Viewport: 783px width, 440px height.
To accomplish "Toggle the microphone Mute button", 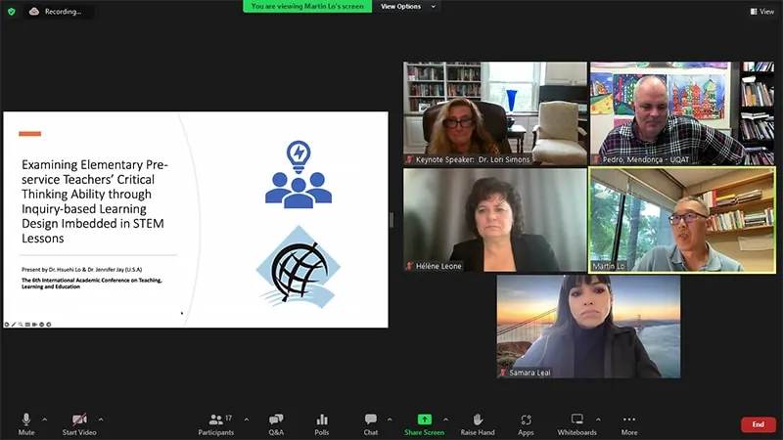I will 26,422.
